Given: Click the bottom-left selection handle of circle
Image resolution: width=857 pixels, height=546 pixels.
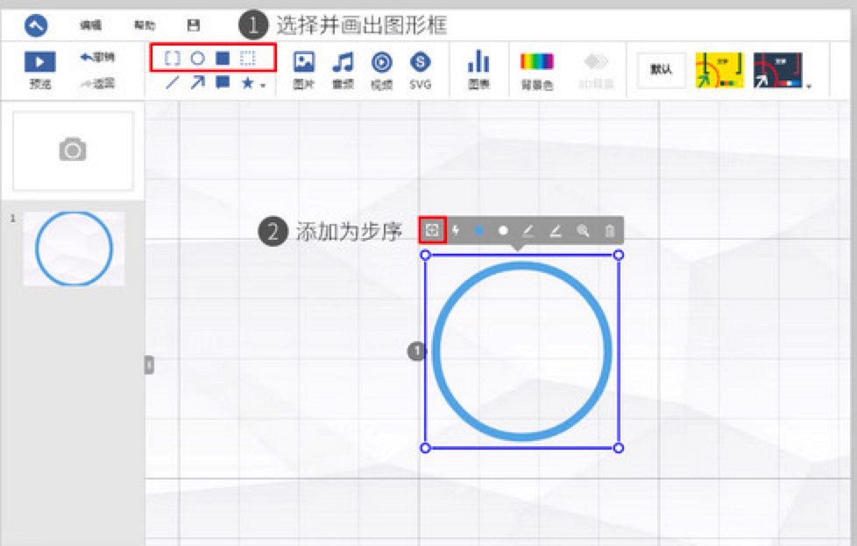Looking at the screenshot, I should click(x=425, y=448).
